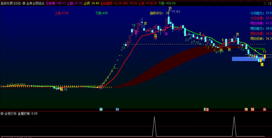Click the 榜 event marker icon
This screenshot has height=138, width=272.
pyautogui.click(x=246, y=109)
